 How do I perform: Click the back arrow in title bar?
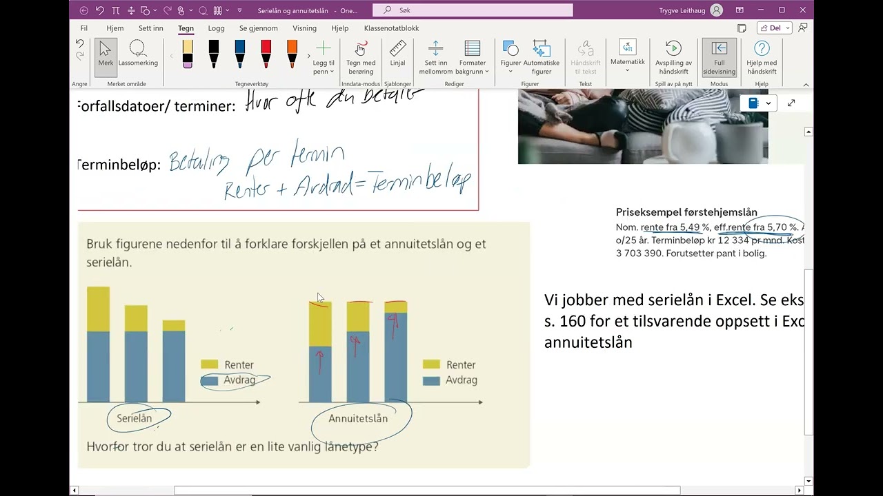[x=84, y=10]
